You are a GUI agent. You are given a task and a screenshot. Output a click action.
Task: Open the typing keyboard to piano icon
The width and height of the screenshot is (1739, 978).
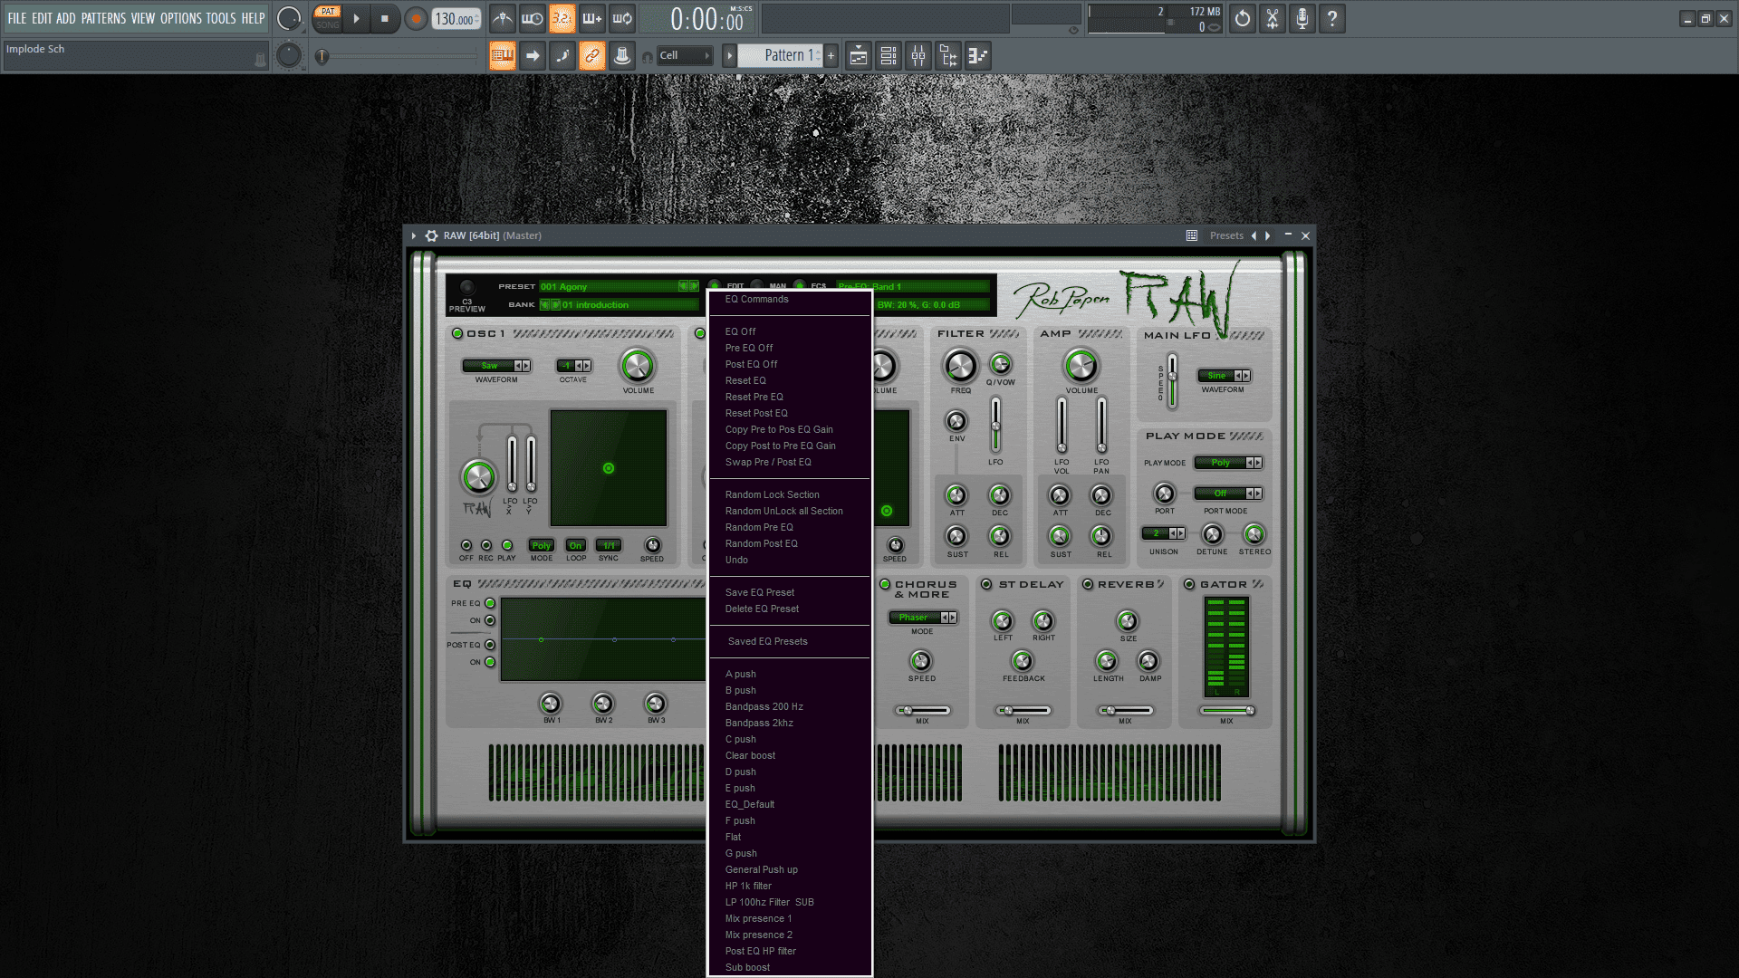pyautogui.click(x=503, y=56)
